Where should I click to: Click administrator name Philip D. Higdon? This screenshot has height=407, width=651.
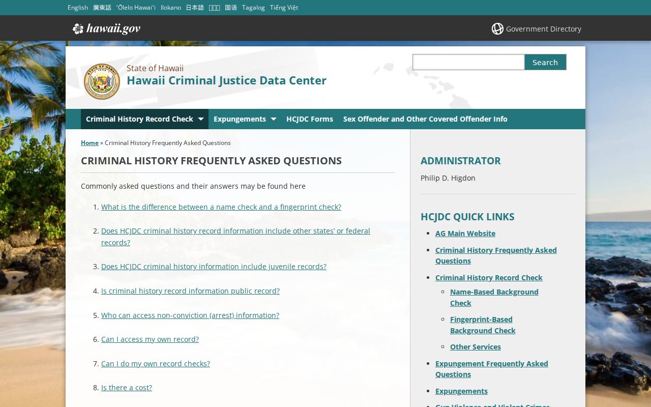[448, 178]
